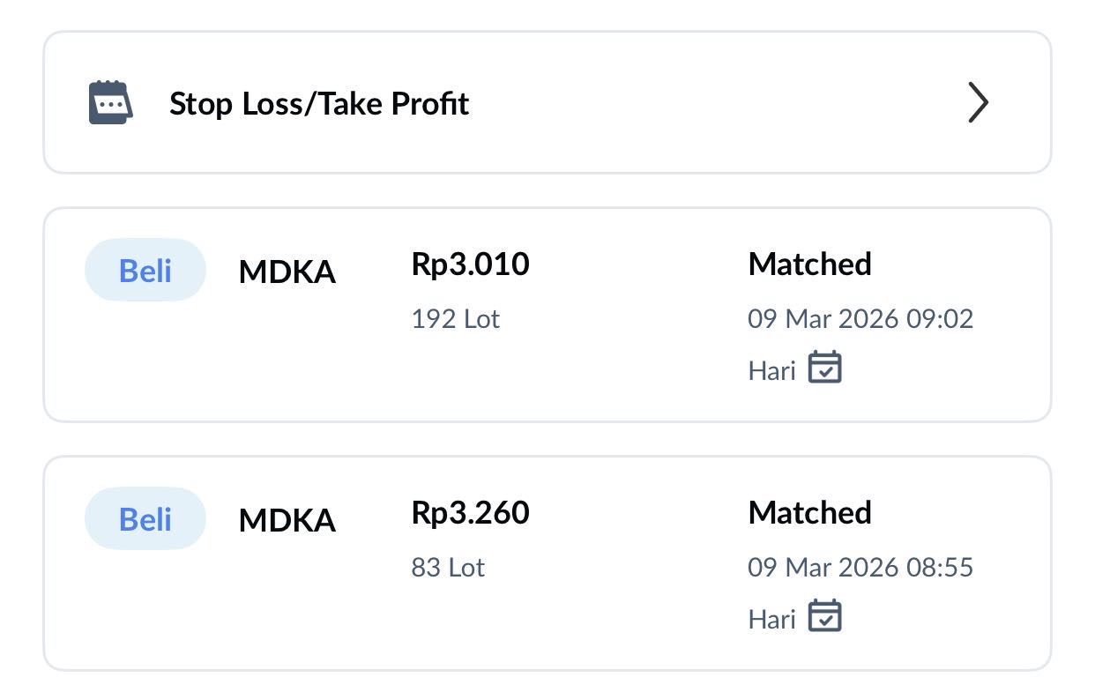Viewport: 1095px width, 692px height.
Task: Click the Rp3.010 price text
Action: [x=470, y=264]
